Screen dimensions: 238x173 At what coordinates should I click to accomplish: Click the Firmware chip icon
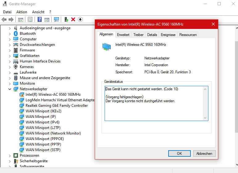pyautogui.click(x=16, y=50)
